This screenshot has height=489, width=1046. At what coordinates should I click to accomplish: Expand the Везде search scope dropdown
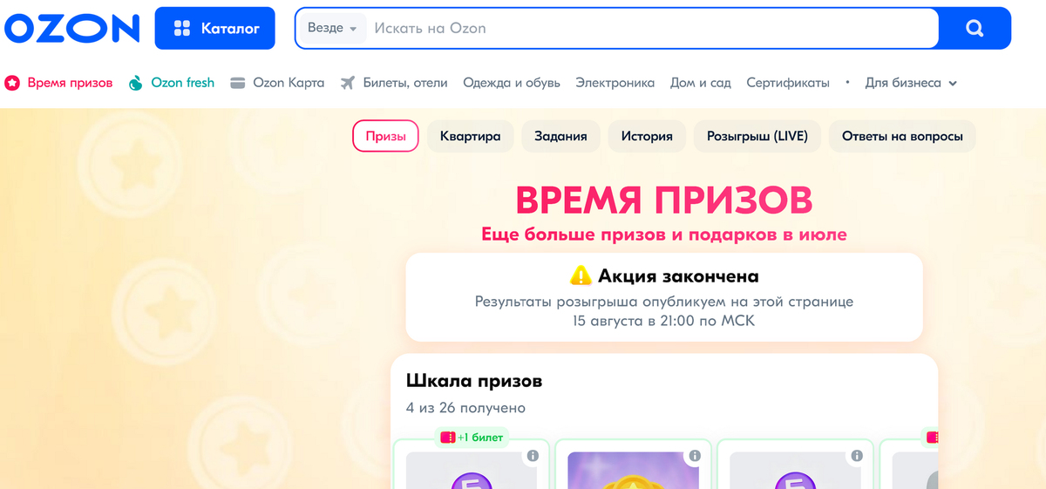point(332,28)
